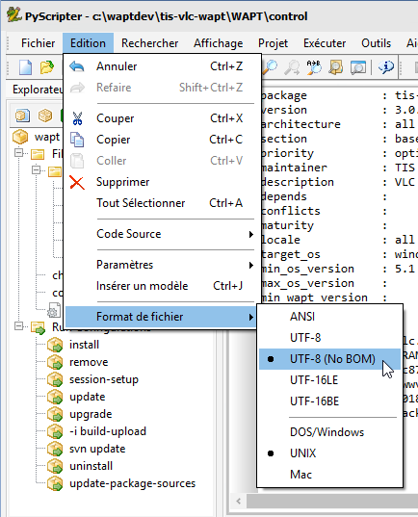Viewport: 418px width, 517px height.
Task: Click the 'min_os_version' line in editor
Action: click(338, 269)
